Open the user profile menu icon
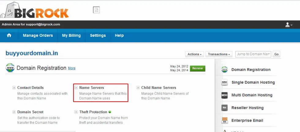The height and width of the screenshot is (132, 300). point(289,25)
